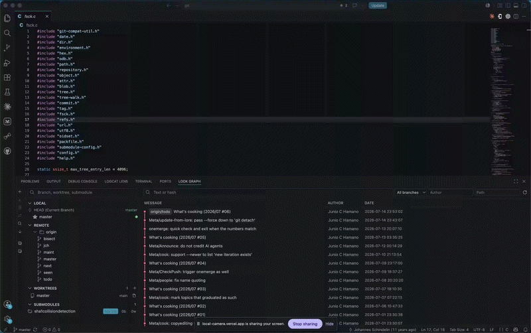Open the Extensions view
Image resolution: width=531 pixels, height=333 pixels.
(x=7, y=77)
